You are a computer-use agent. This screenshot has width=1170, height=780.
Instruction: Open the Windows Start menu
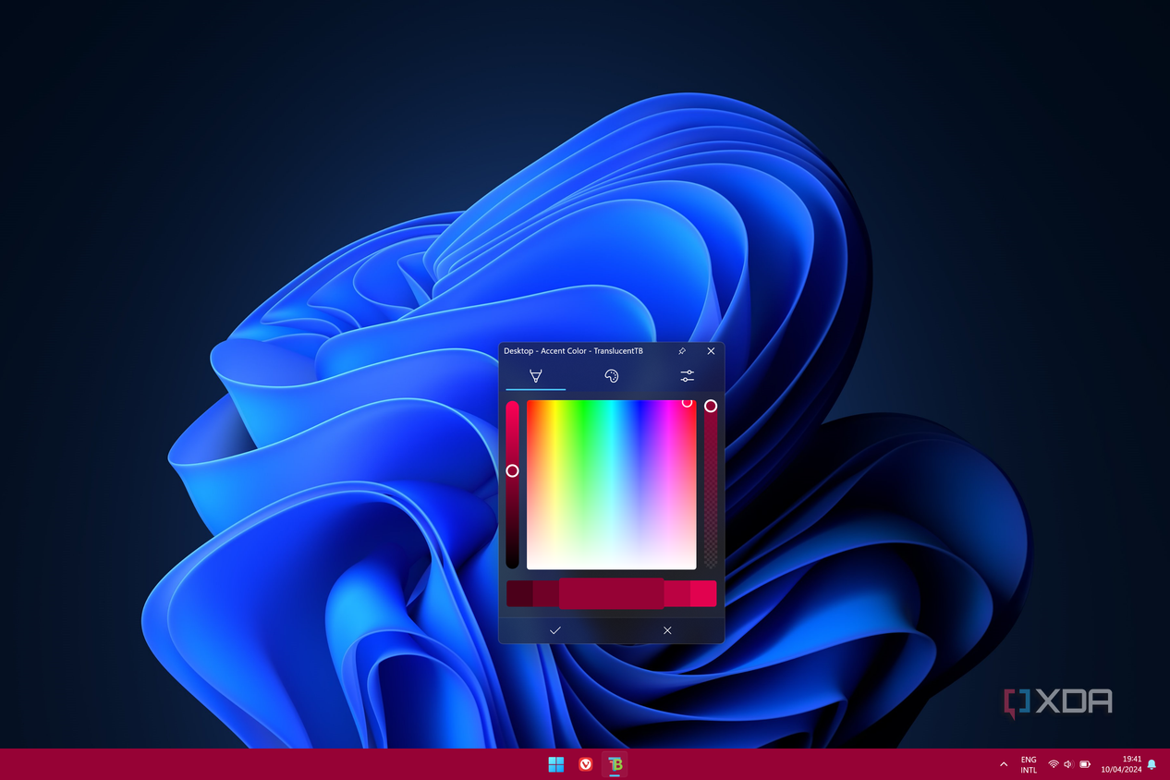(x=555, y=764)
